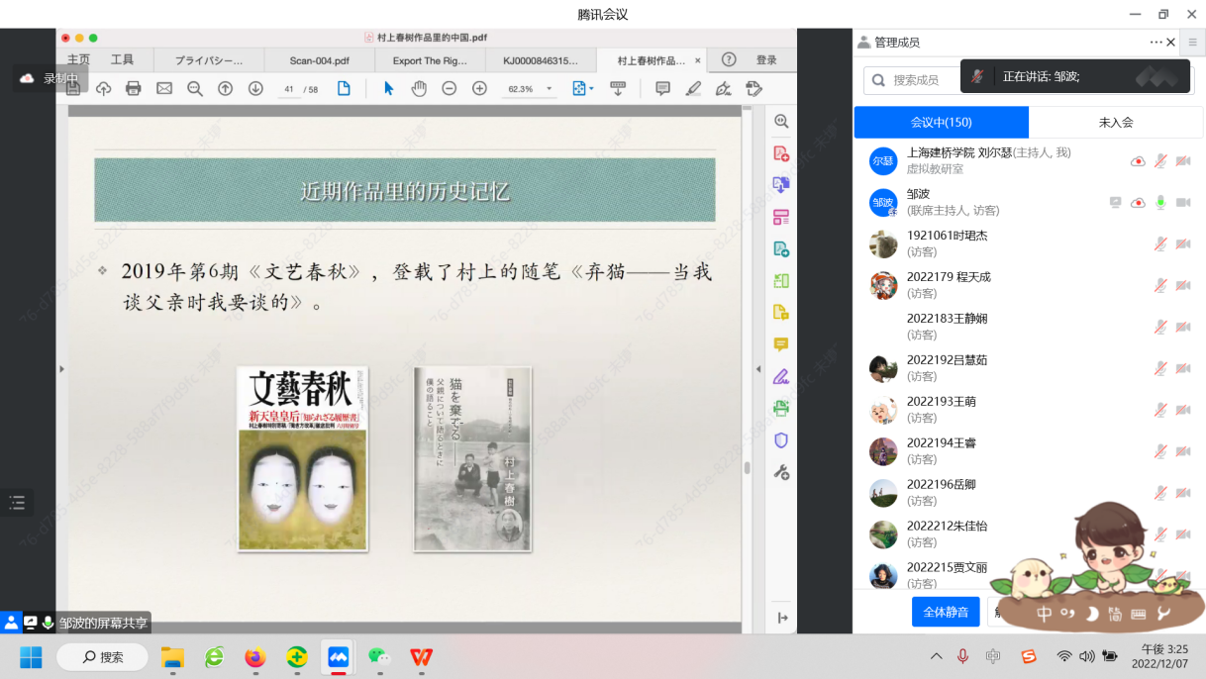Toggle microphone for 1921061时珺杰
This screenshot has height=679, width=1206.
(1160, 243)
